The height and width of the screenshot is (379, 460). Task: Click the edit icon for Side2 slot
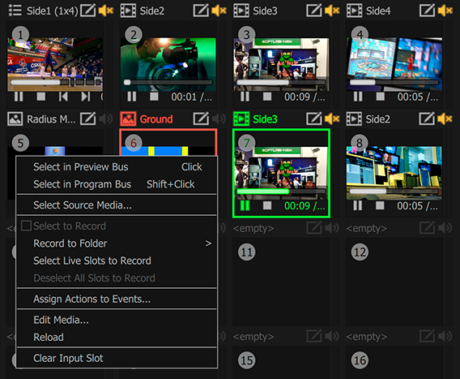pyautogui.click(x=201, y=11)
